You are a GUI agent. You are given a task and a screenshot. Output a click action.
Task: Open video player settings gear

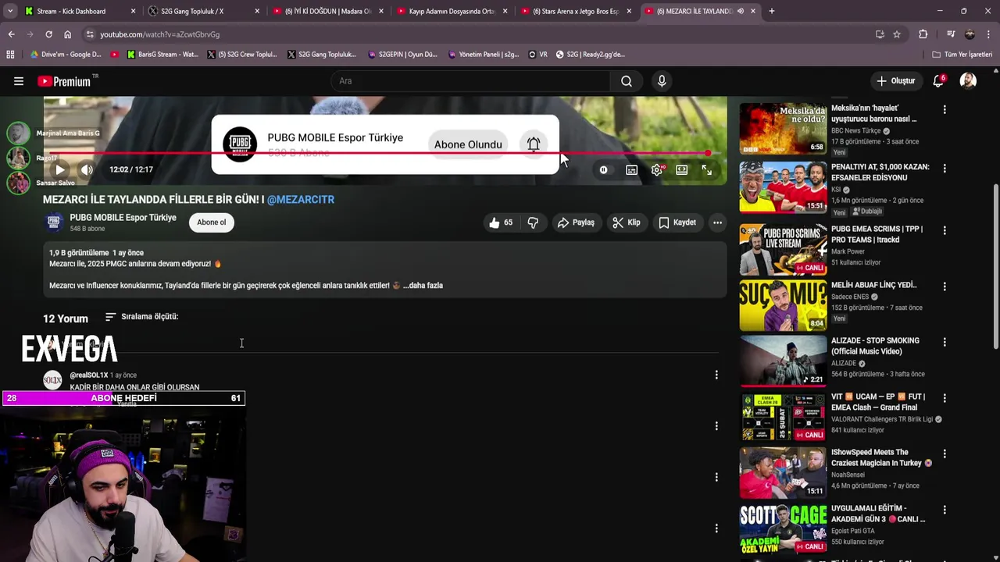click(657, 169)
